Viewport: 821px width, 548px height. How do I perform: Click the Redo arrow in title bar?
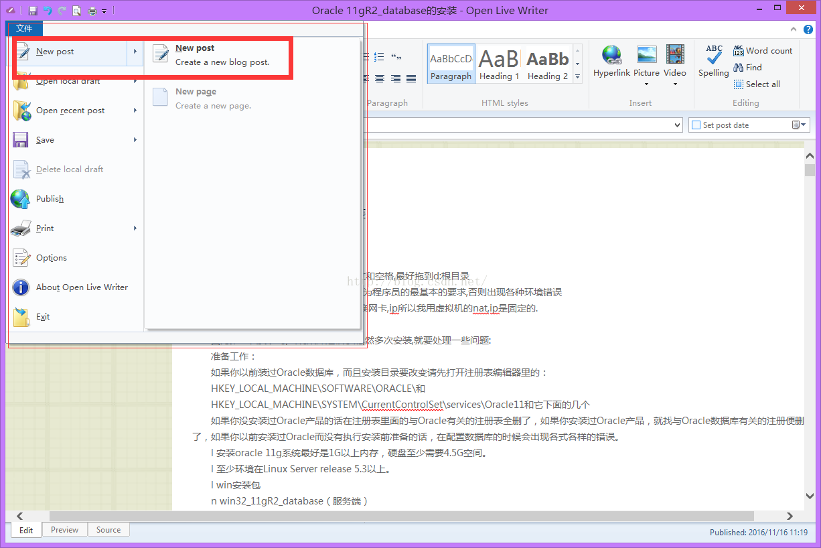coord(62,11)
